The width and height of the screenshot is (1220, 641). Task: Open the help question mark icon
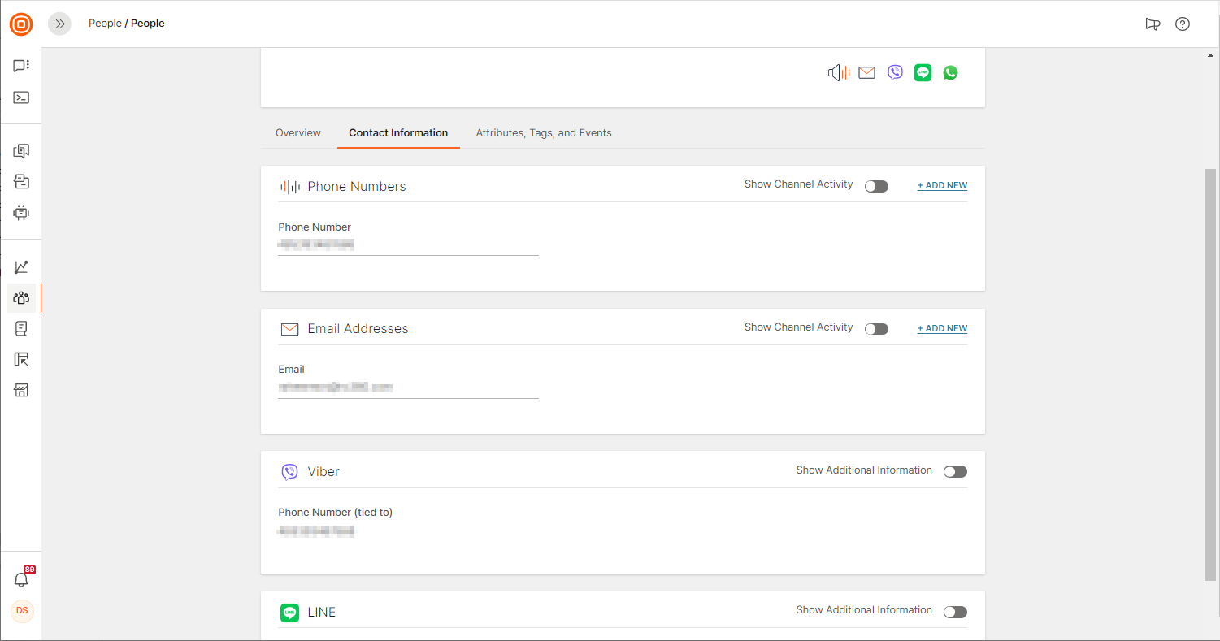click(1183, 24)
